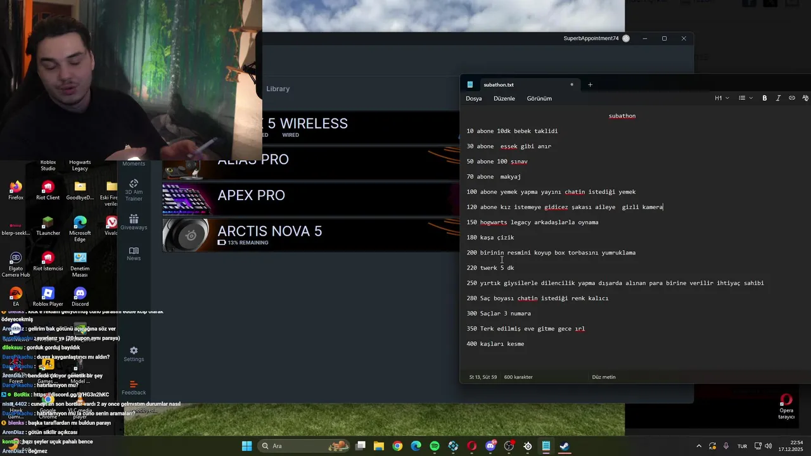This screenshot has height=456, width=811.
Task: Open the Discord invite link in chat
Action: (71, 395)
